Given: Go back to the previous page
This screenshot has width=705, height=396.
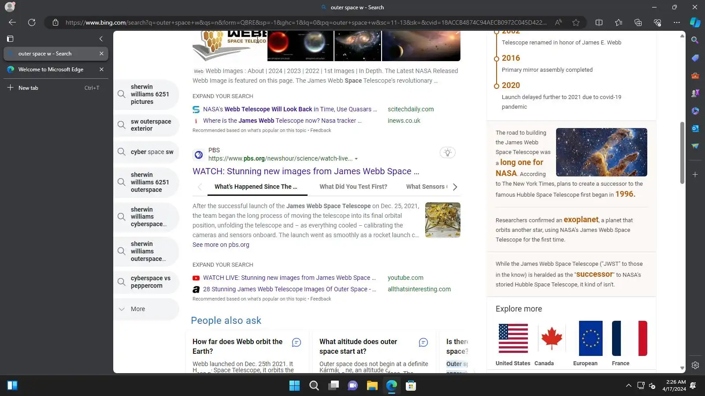Looking at the screenshot, I should [x=12, y=22].
